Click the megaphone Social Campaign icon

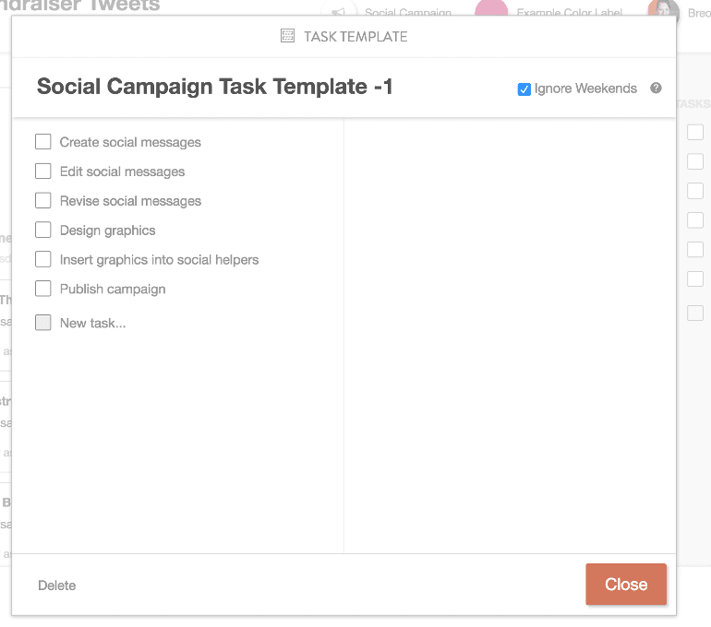[x=339, y=12]
